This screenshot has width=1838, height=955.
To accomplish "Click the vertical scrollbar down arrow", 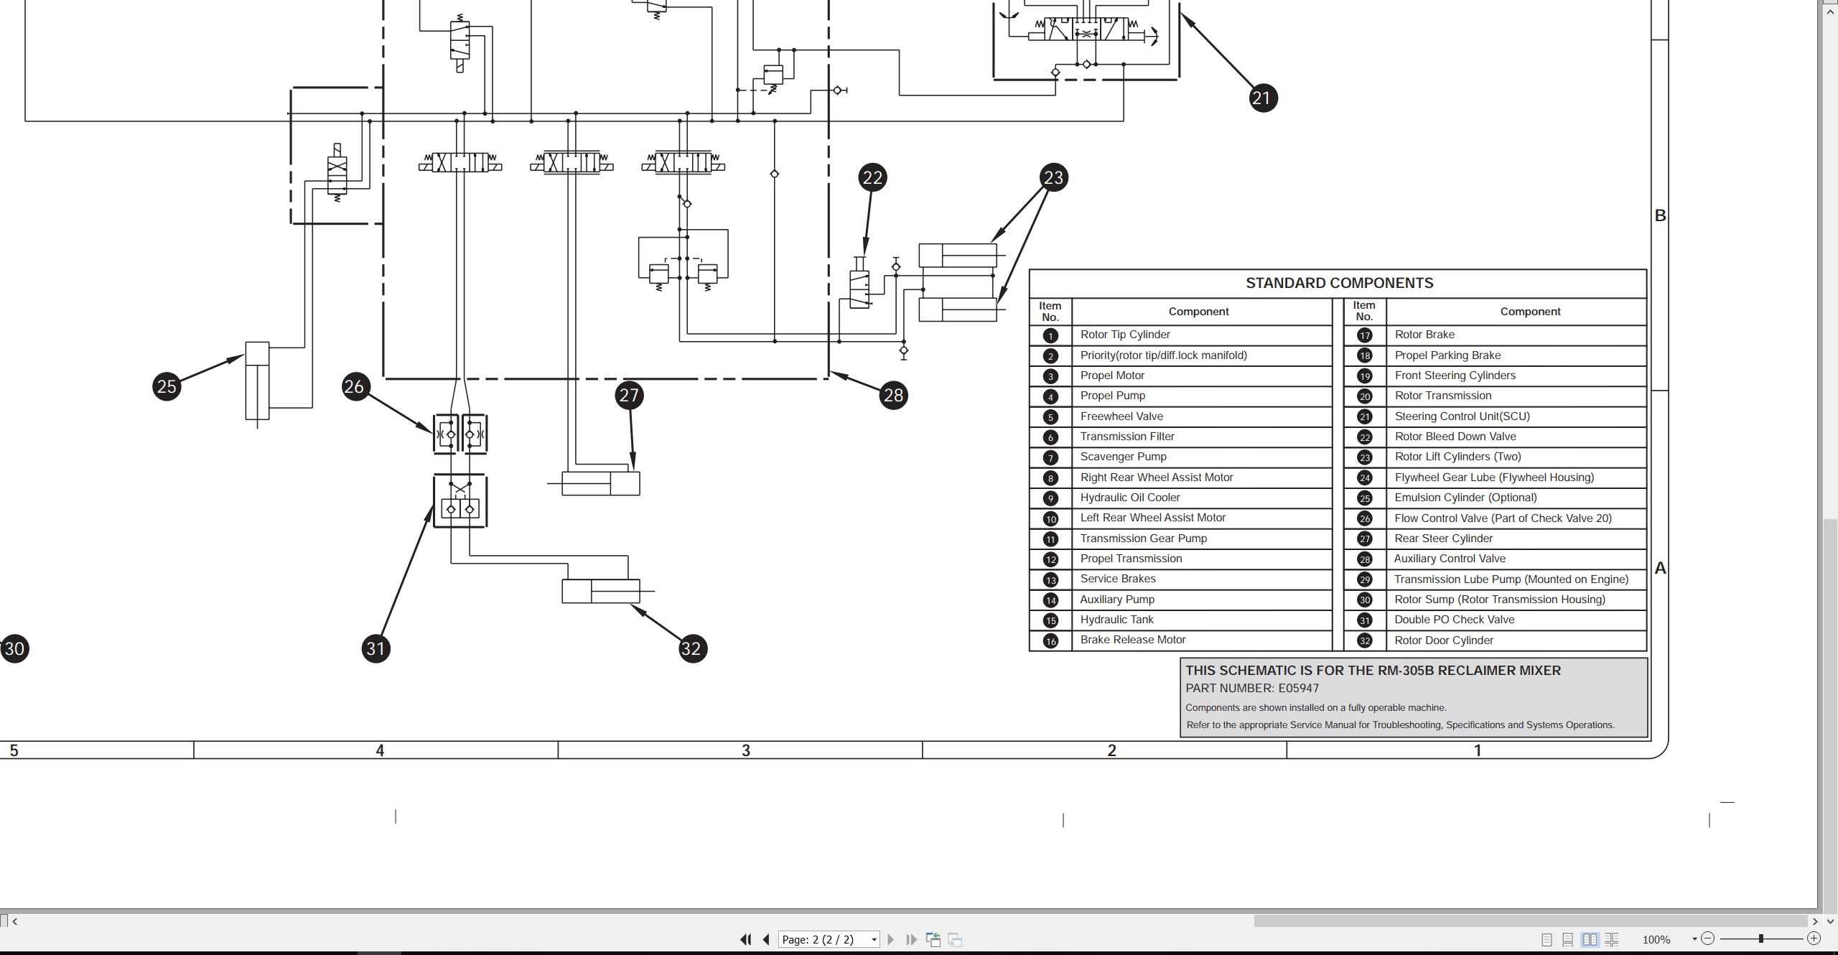I will (x=1830, y=921).
